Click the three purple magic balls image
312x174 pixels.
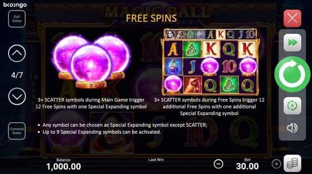click(x=91, y=61)
